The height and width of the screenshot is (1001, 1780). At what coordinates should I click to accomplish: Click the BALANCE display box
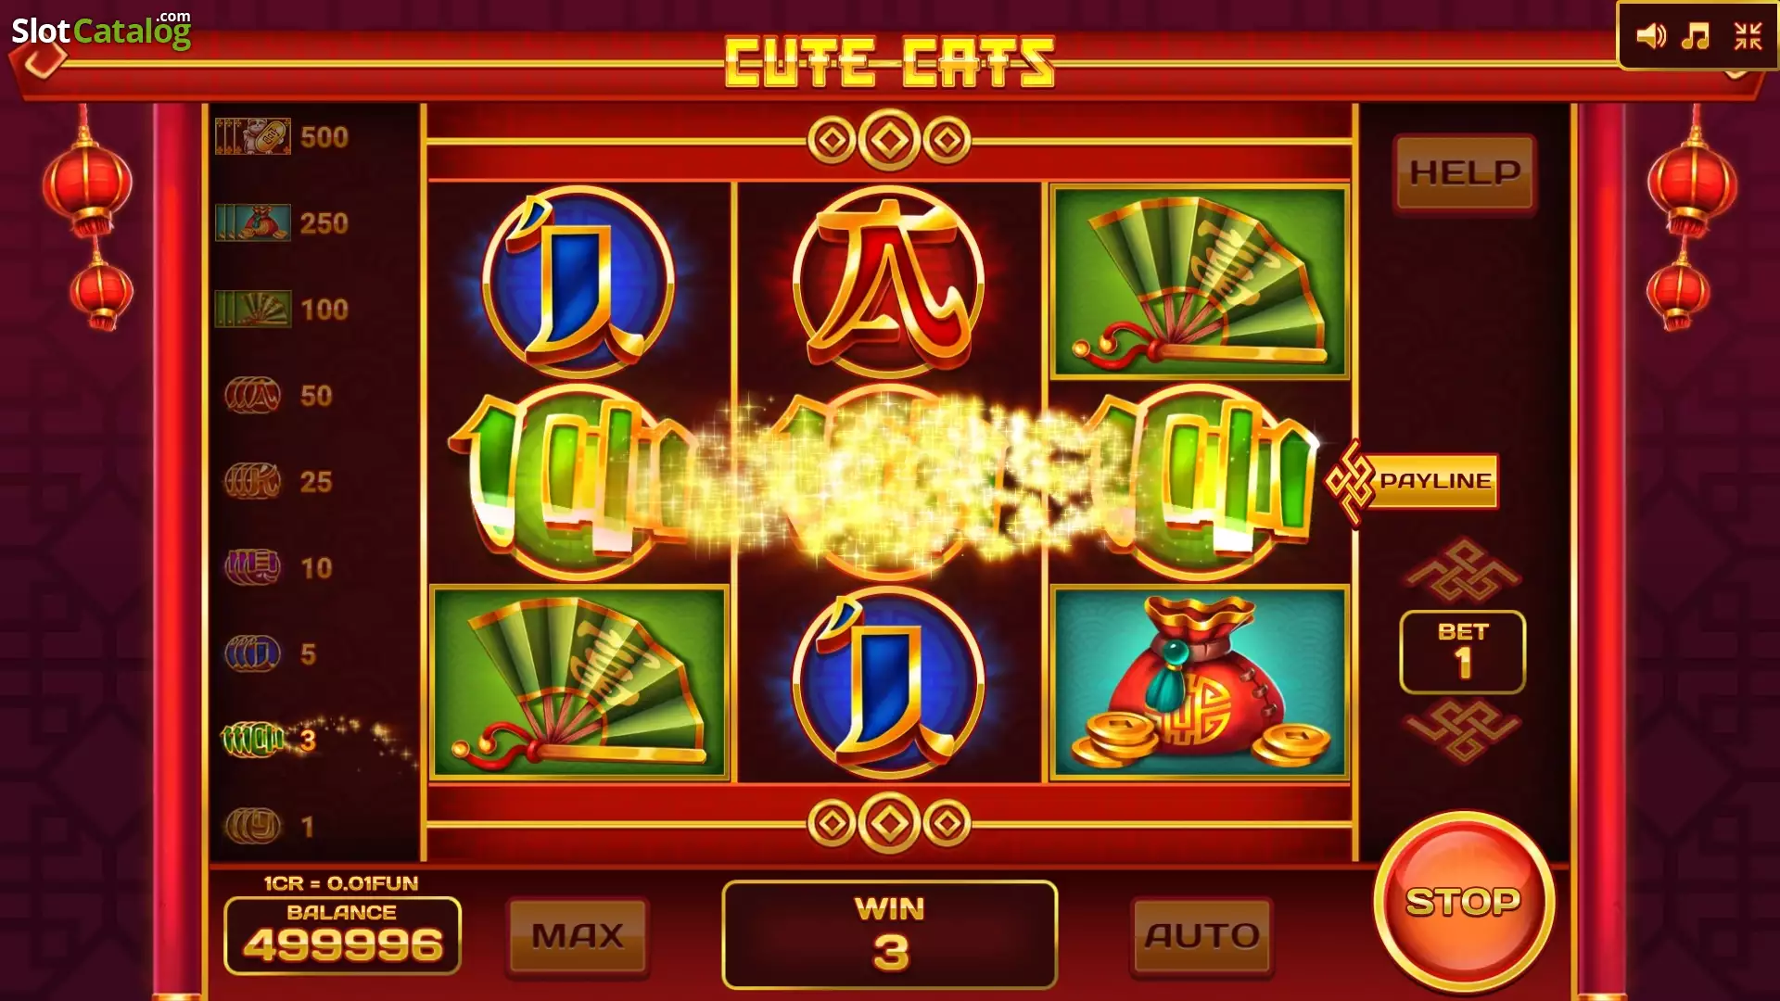342,935
